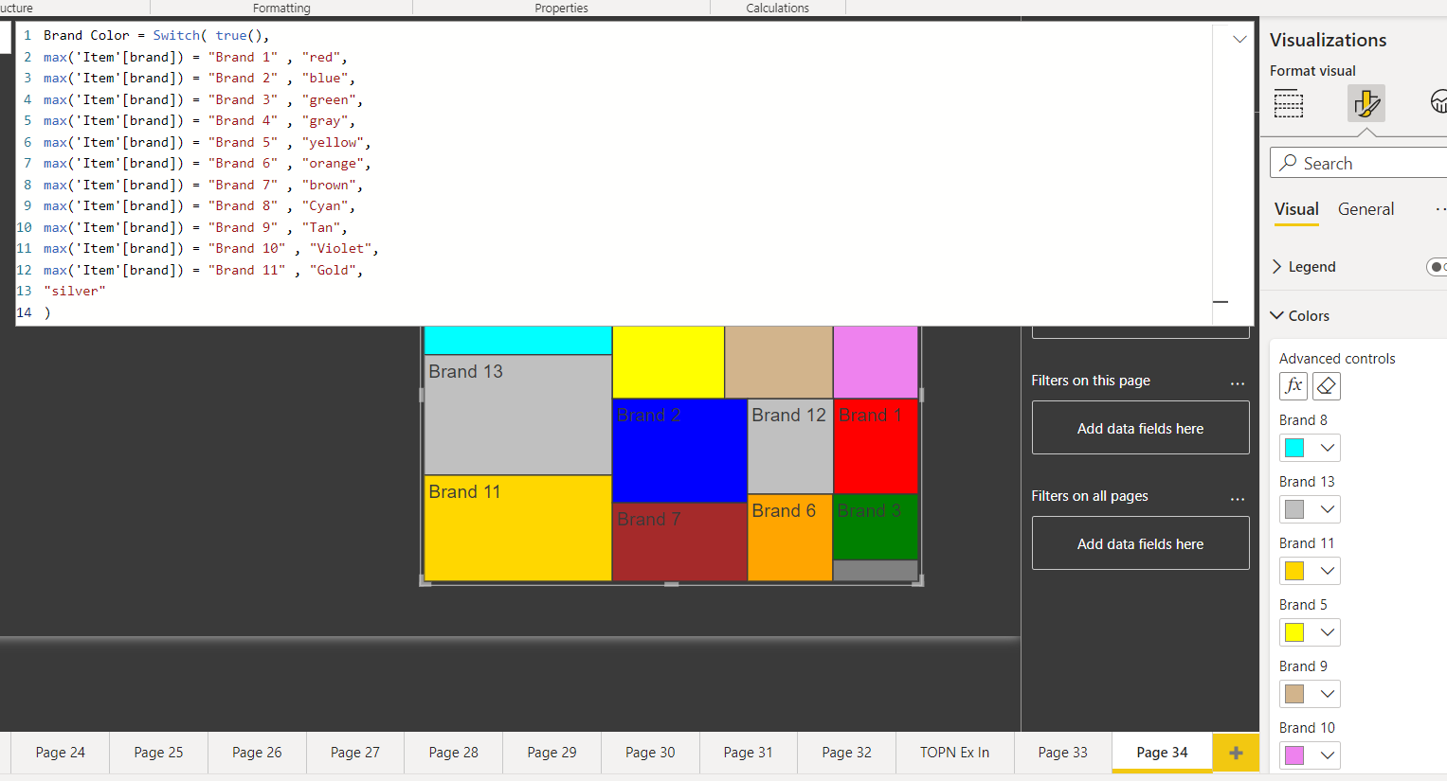Toggle the Legend switch

tap(1438, 267)
